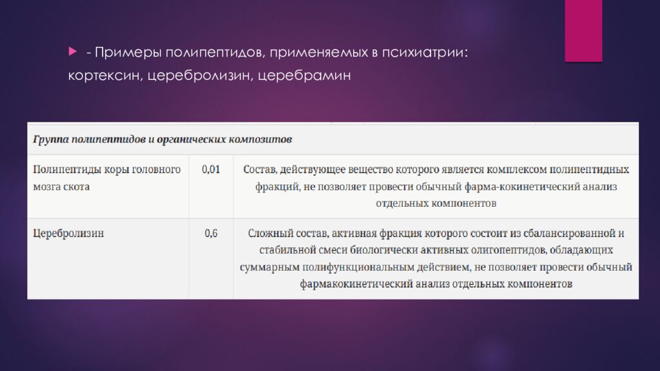Click the word "кортексин" under the heading

(104, 76)
